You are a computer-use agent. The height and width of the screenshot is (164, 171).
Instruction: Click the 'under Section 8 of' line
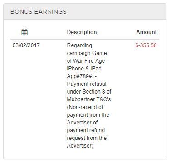click(89, 92)
